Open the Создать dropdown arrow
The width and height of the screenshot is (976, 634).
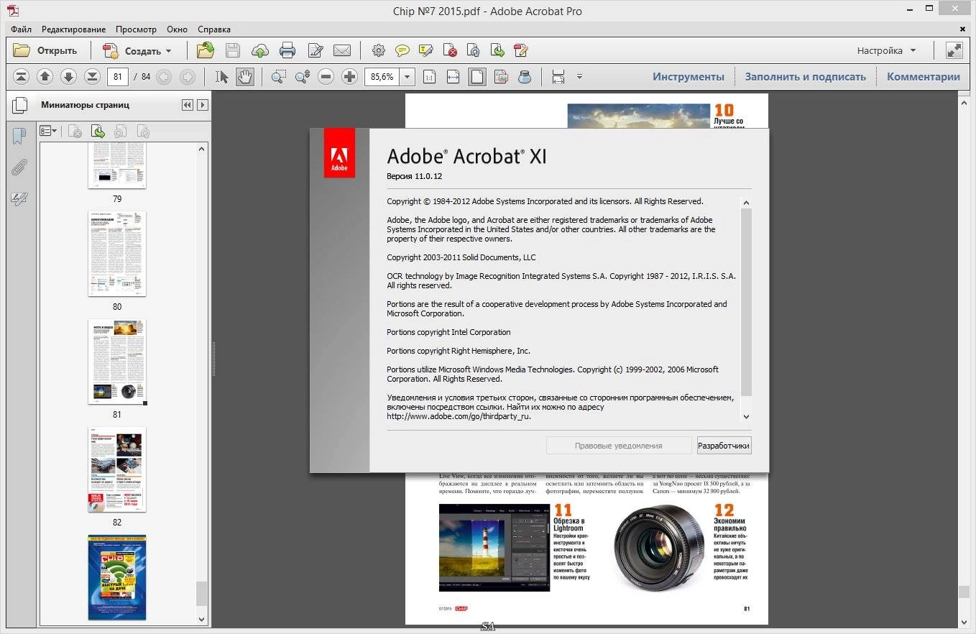click(169, 51)
